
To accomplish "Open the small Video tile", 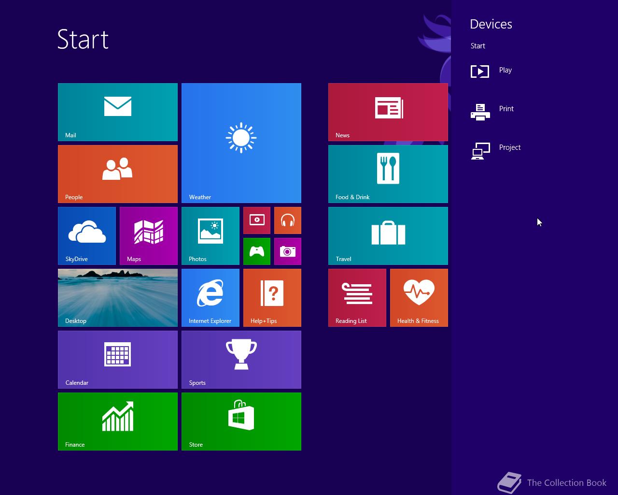I will tap(257, 220).
